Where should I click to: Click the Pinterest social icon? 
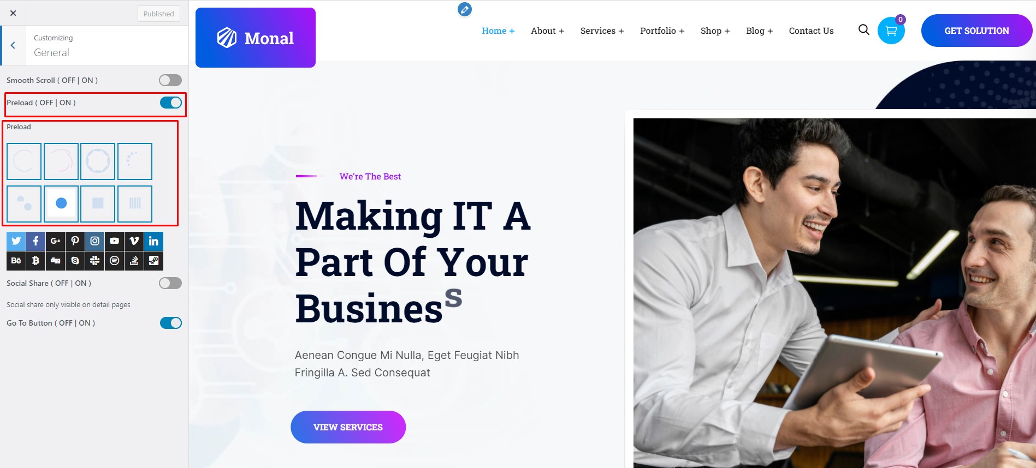[75, 241]
